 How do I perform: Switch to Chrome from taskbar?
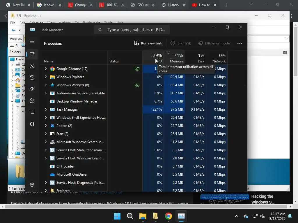168,216
